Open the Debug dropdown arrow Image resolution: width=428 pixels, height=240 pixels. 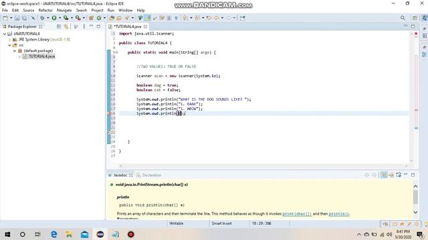tap(47, 18)
